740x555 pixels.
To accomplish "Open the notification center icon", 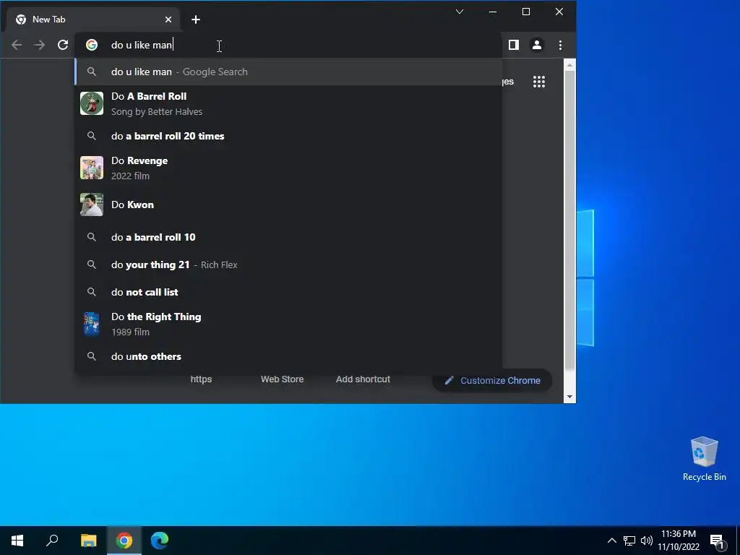I will pyautogui.click(x=717, y=541).
